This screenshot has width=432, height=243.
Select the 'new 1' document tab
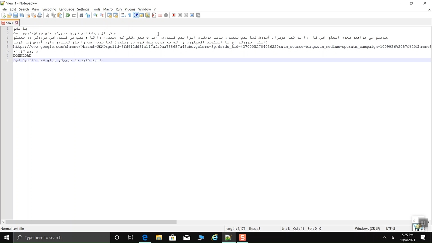tap(9, 23)
